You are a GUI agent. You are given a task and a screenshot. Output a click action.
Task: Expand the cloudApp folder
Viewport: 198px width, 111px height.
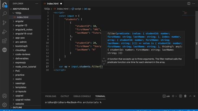click(x=25, y=50)
